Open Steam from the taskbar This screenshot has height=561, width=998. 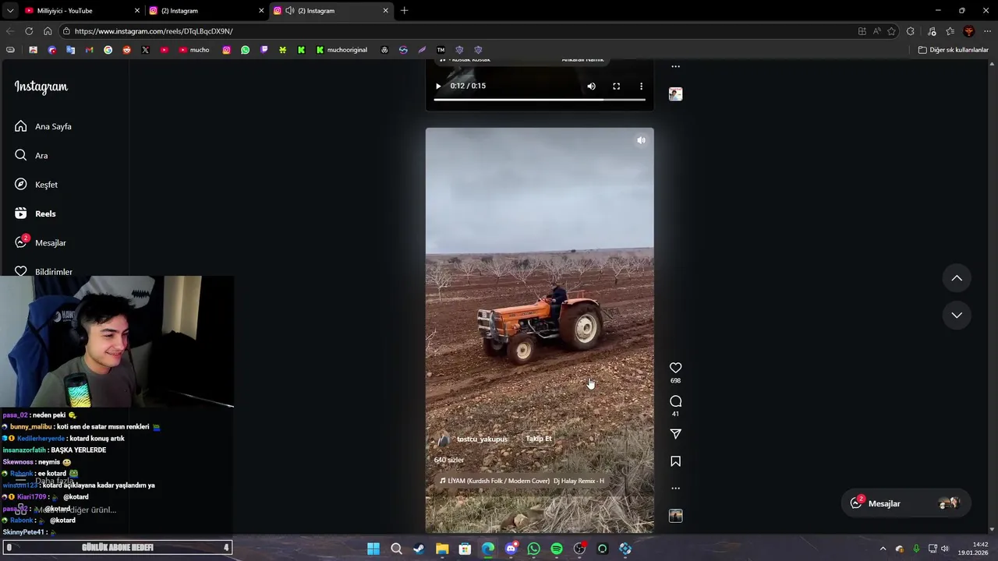[x=419, y=549]
